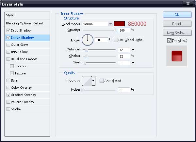Enable the Inner Glow checkbox
Image resolution: width=196 pixels, height=142 pixels.
pyautogui.click(x=8, y=52)
